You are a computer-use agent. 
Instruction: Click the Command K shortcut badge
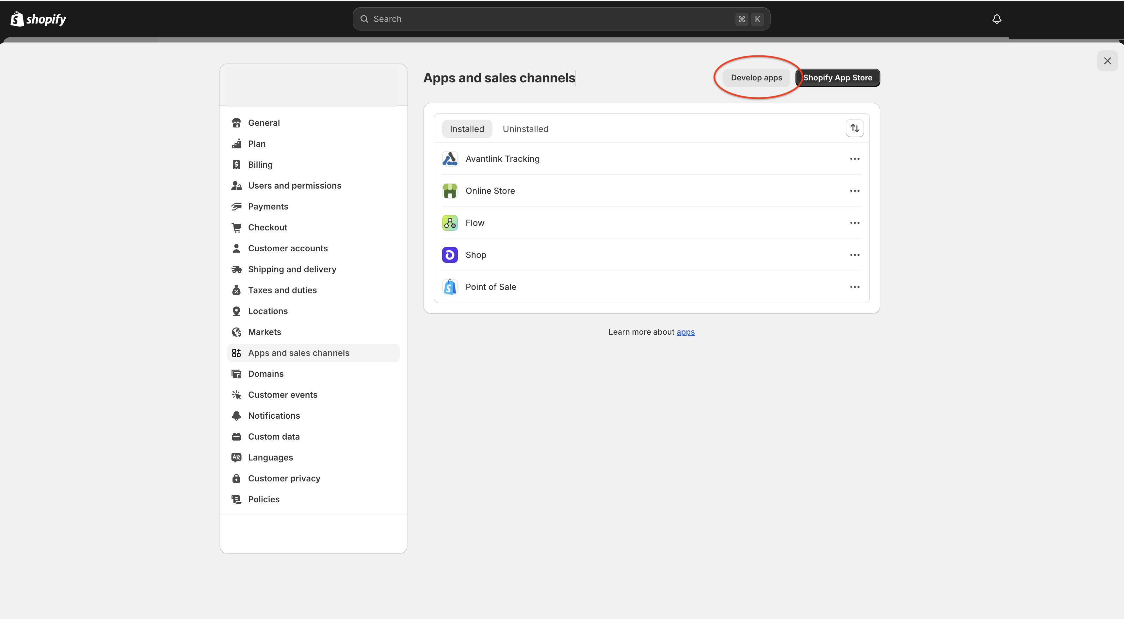pyautogui.click(x=749, y=19)
